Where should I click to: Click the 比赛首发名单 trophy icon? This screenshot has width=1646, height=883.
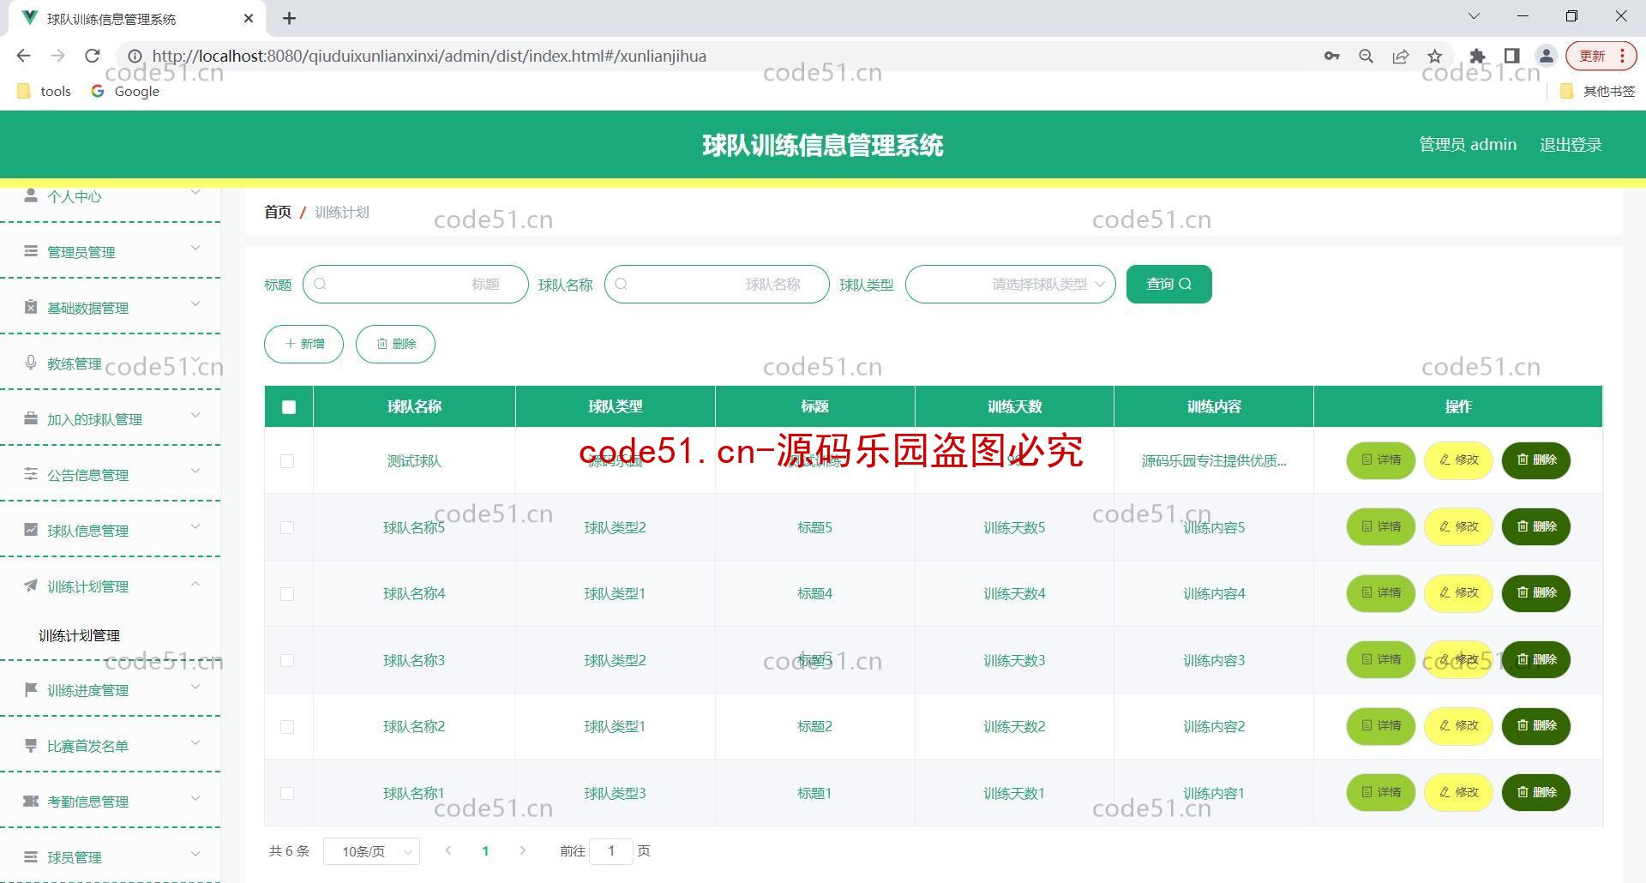pos(31,745)
